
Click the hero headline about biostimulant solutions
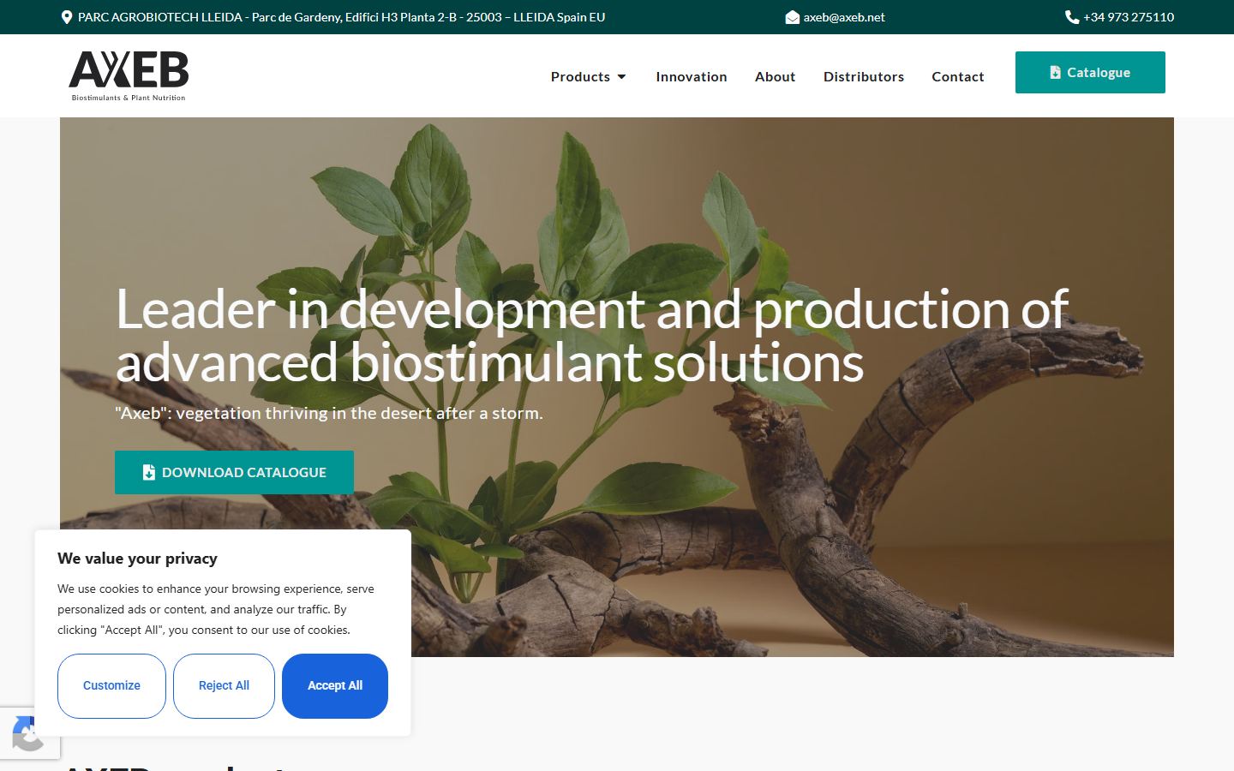592,335
